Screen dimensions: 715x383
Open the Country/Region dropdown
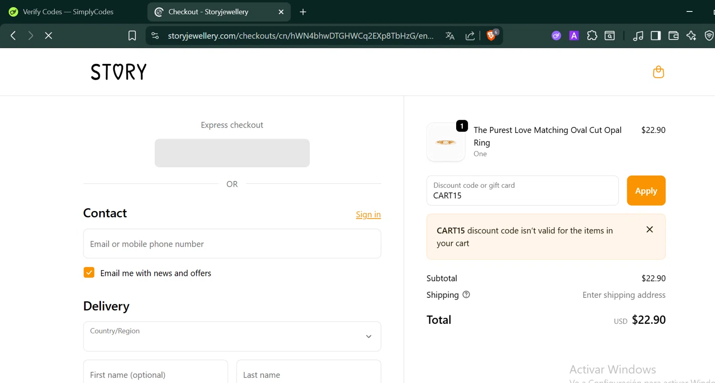(x=232, y=336)
